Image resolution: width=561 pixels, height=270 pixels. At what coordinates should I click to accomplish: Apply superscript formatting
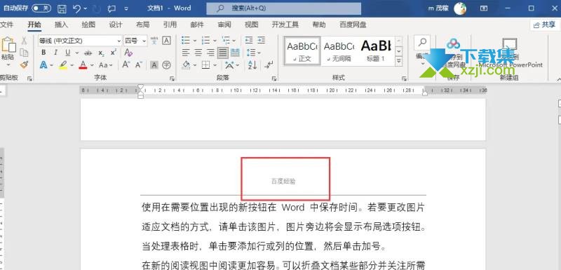point(114,53)
